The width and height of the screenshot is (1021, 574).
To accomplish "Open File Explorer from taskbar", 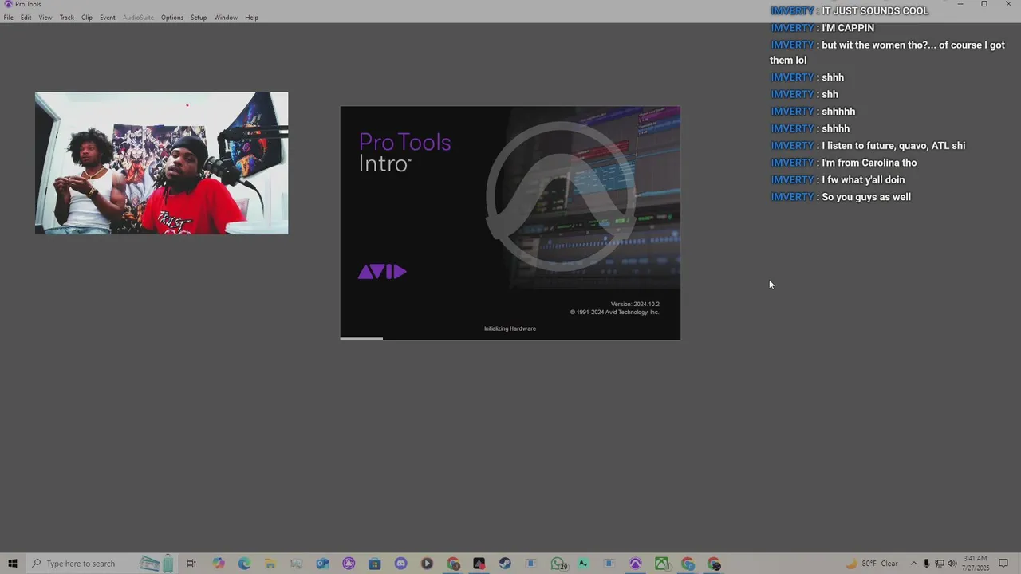I will pos(270,564).
